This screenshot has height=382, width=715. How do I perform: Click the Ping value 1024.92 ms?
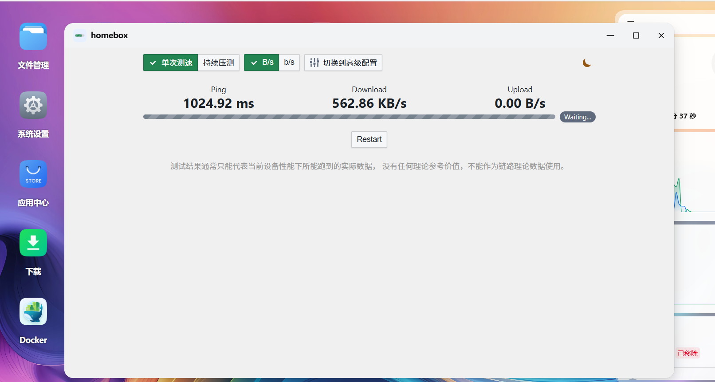(x=219, y=103)
